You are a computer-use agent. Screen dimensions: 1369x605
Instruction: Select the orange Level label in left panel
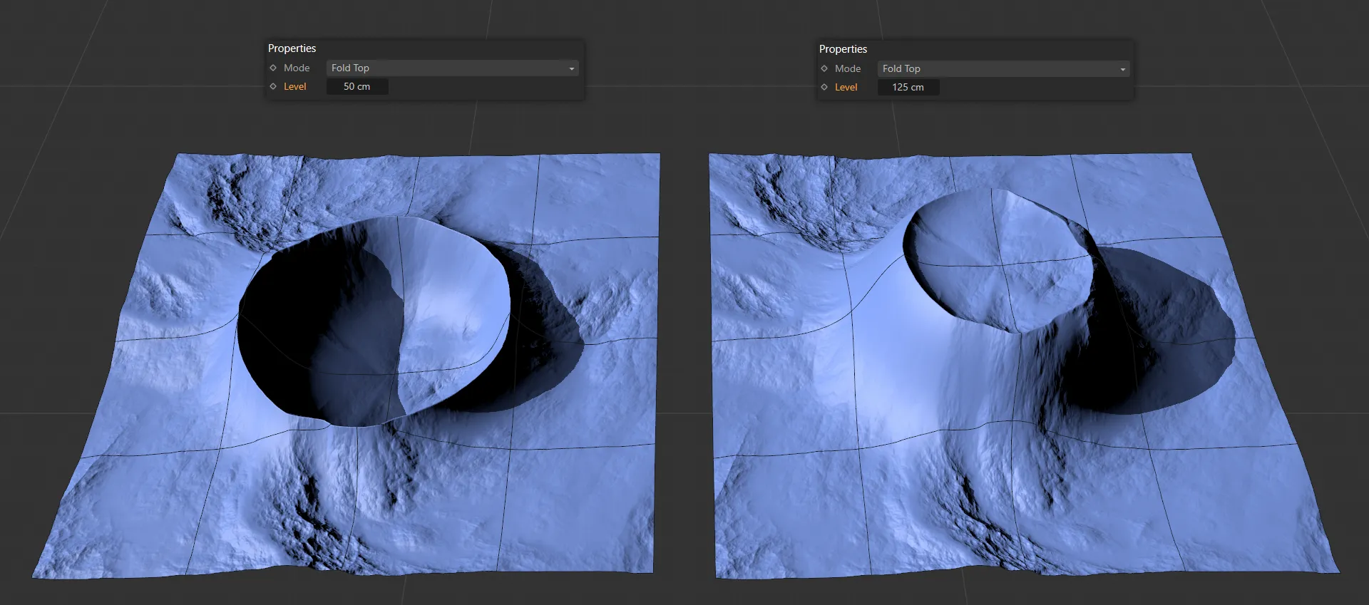[x=294, y=86]
